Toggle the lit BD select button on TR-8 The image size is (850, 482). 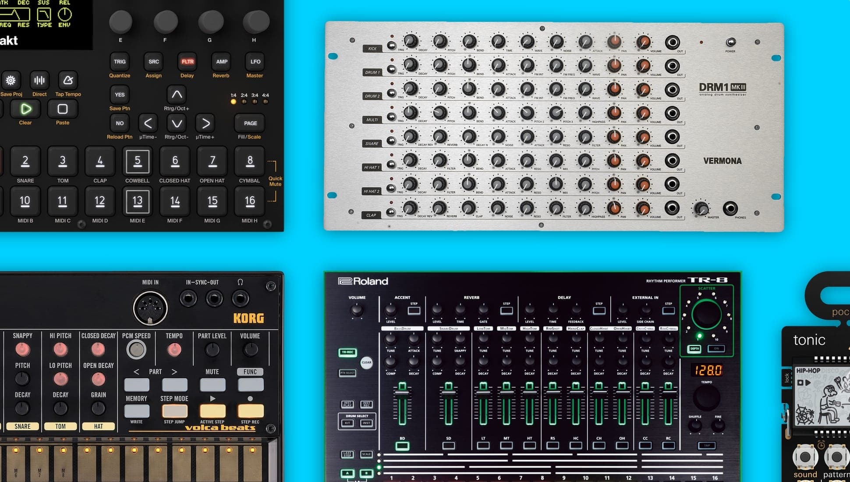(x=402, y=446)
